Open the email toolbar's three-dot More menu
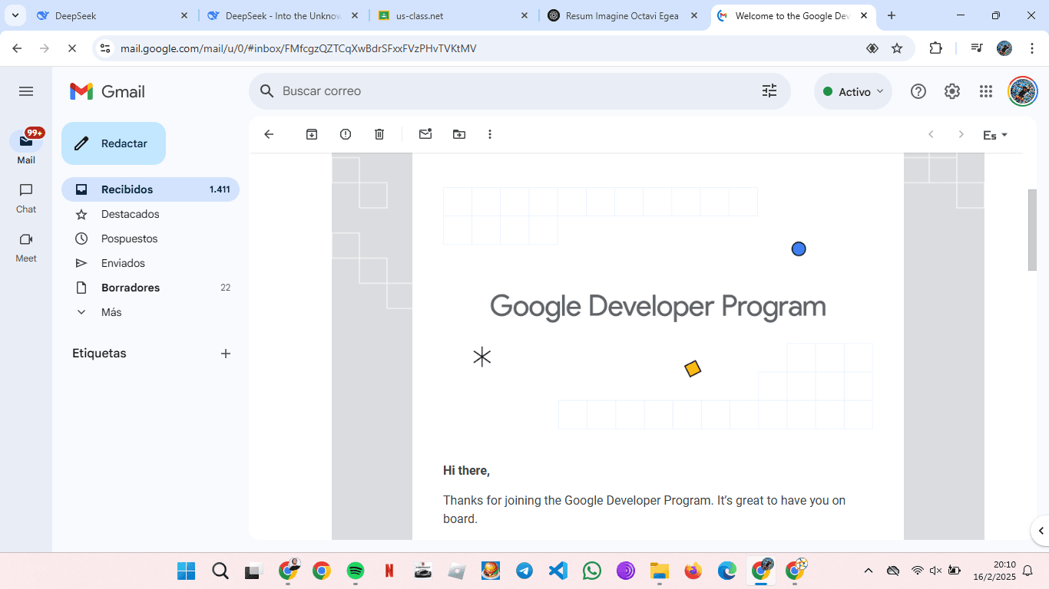The width and height of the screenshot is (1049, 589). point(490,134)
